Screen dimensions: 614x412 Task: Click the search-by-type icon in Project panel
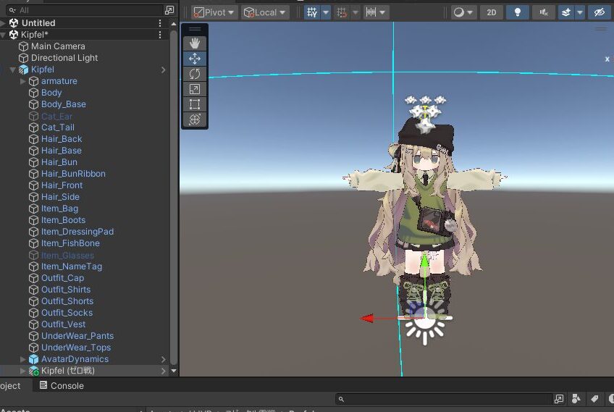tap(576, 399)
